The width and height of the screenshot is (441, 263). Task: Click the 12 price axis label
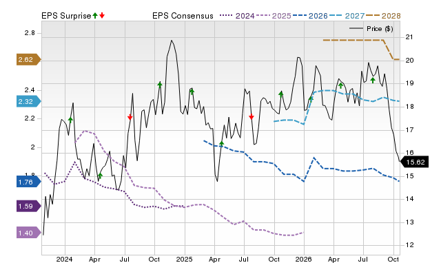pos(409,245)
